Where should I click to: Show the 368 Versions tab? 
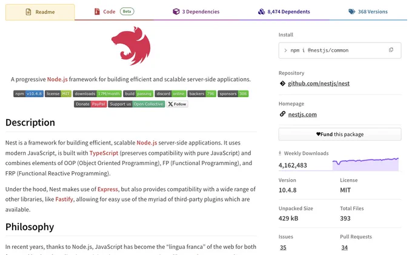(368, 12)
